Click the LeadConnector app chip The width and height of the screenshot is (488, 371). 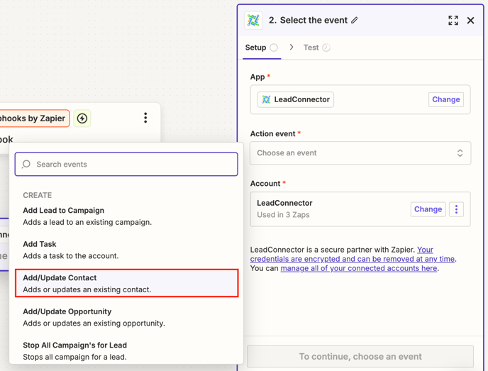(x=295, y=99)
